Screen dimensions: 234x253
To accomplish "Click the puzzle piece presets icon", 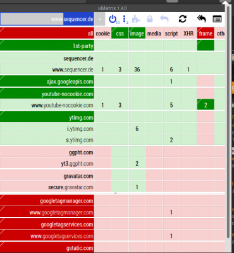I will point(136,19).
